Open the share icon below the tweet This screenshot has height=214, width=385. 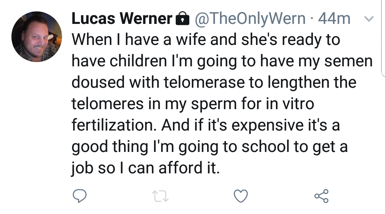point(322,196)
